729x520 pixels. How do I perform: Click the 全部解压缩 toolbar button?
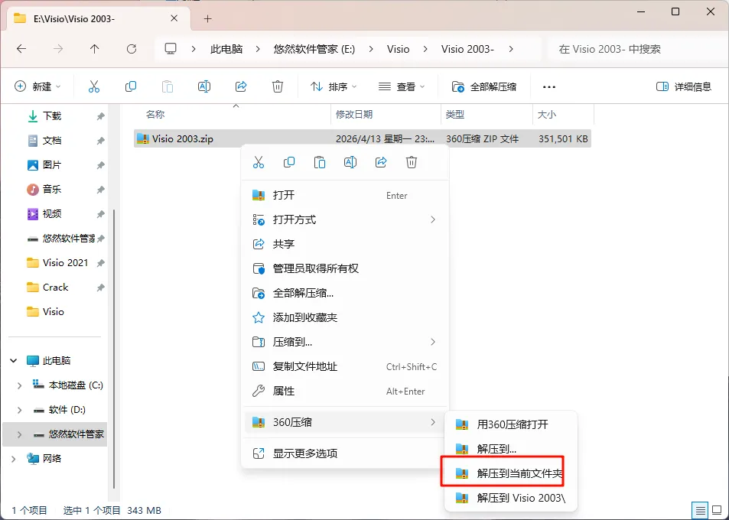484,86
